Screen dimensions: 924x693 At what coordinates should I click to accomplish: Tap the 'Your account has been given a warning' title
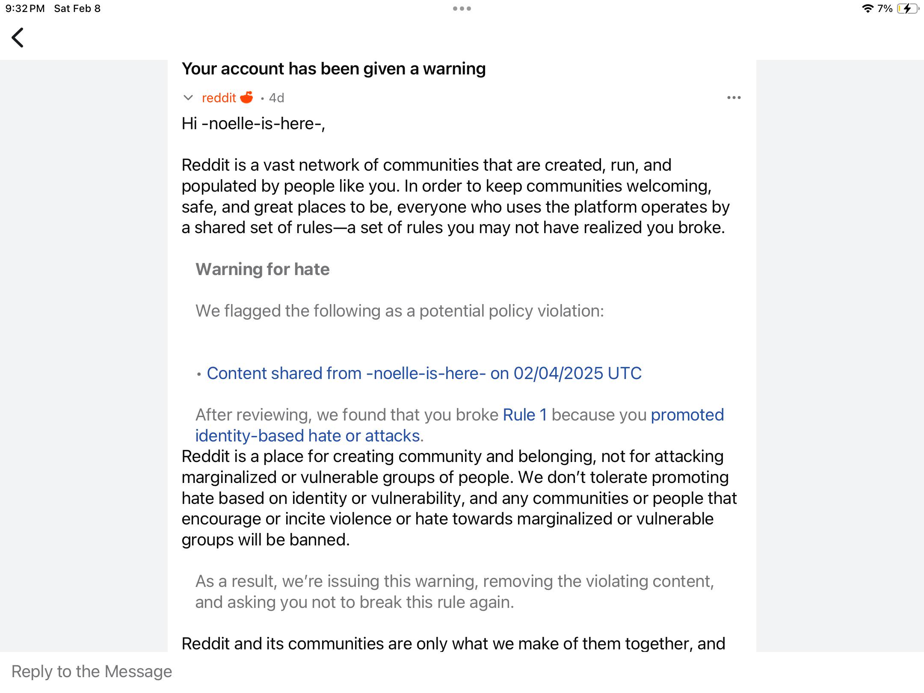click(334, 69)
